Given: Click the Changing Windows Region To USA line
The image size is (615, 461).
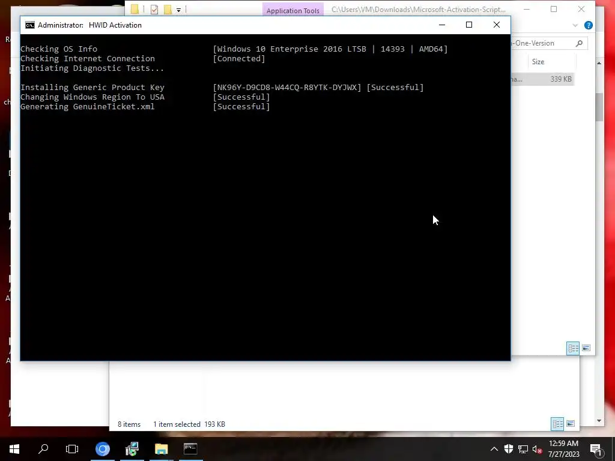Looking at the screenshot, I should tap(145, 97).
